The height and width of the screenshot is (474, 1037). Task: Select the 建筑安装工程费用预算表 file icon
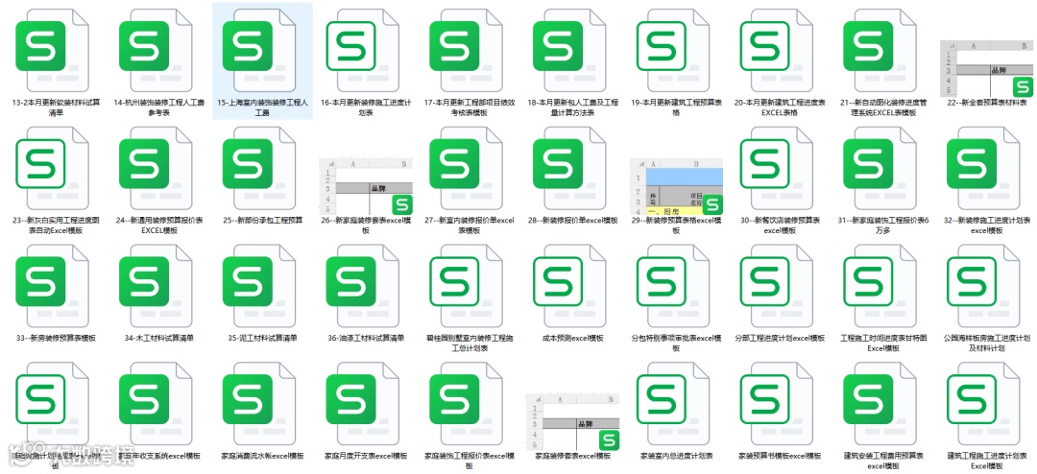click(x=880, y=403)
